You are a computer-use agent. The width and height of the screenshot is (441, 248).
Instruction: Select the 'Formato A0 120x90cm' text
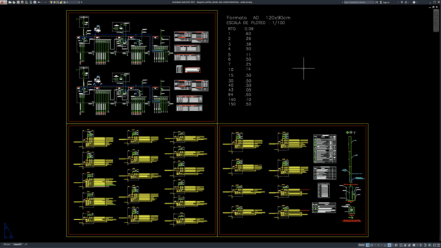pos(258,17)
